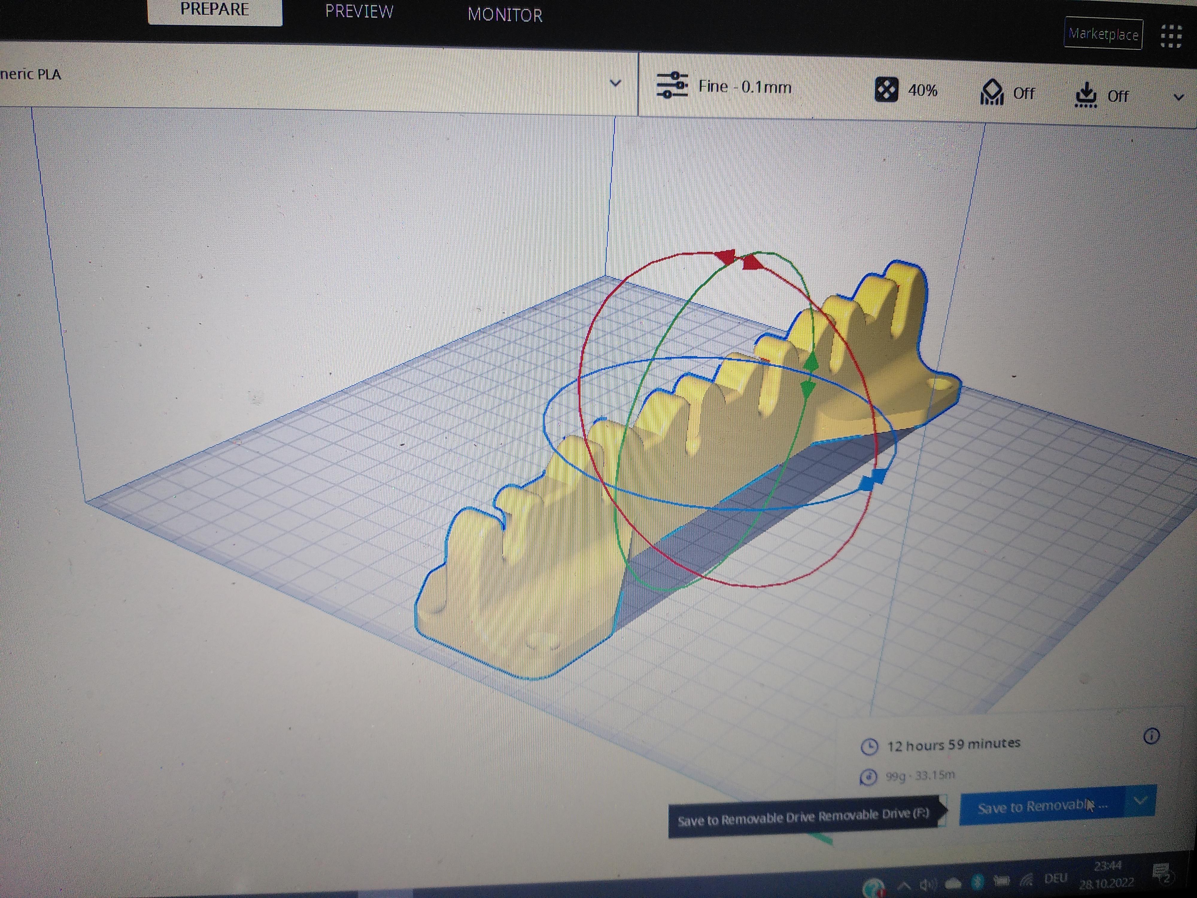Expand the print settings panel chevron
1197x898 pixels.
[1178, 97]
